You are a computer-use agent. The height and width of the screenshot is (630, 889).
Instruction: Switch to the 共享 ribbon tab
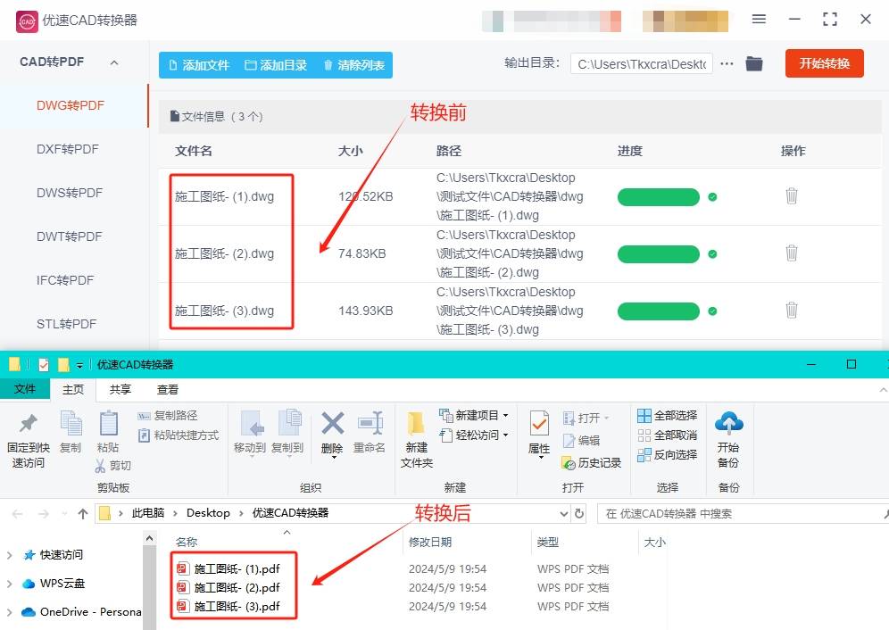coord(120,390)
